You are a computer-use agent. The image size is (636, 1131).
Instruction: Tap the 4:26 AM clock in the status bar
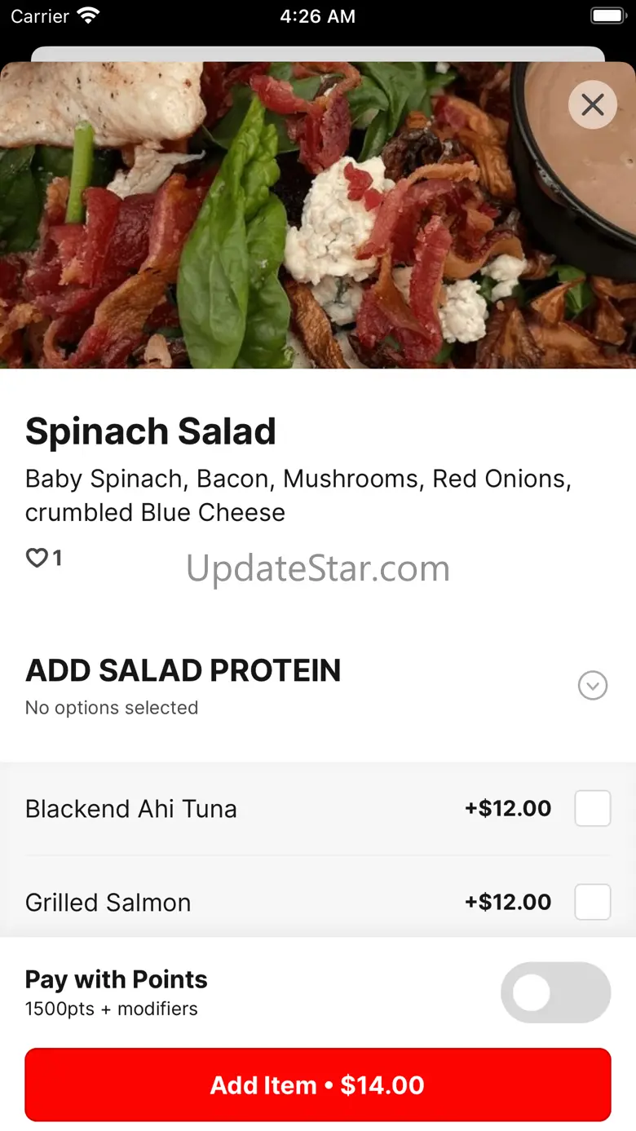[x=318, y=16]
